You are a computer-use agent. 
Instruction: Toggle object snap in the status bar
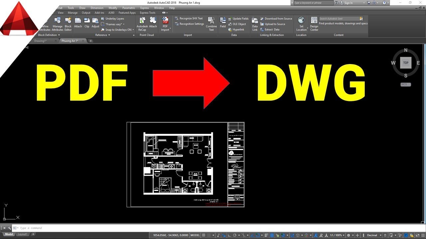pyautogui.click(x=258, y=235)
